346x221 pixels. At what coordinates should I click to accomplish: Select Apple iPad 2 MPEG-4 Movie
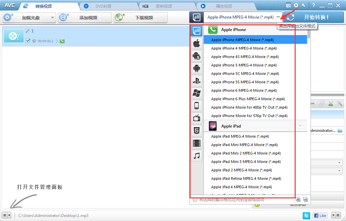255,170
